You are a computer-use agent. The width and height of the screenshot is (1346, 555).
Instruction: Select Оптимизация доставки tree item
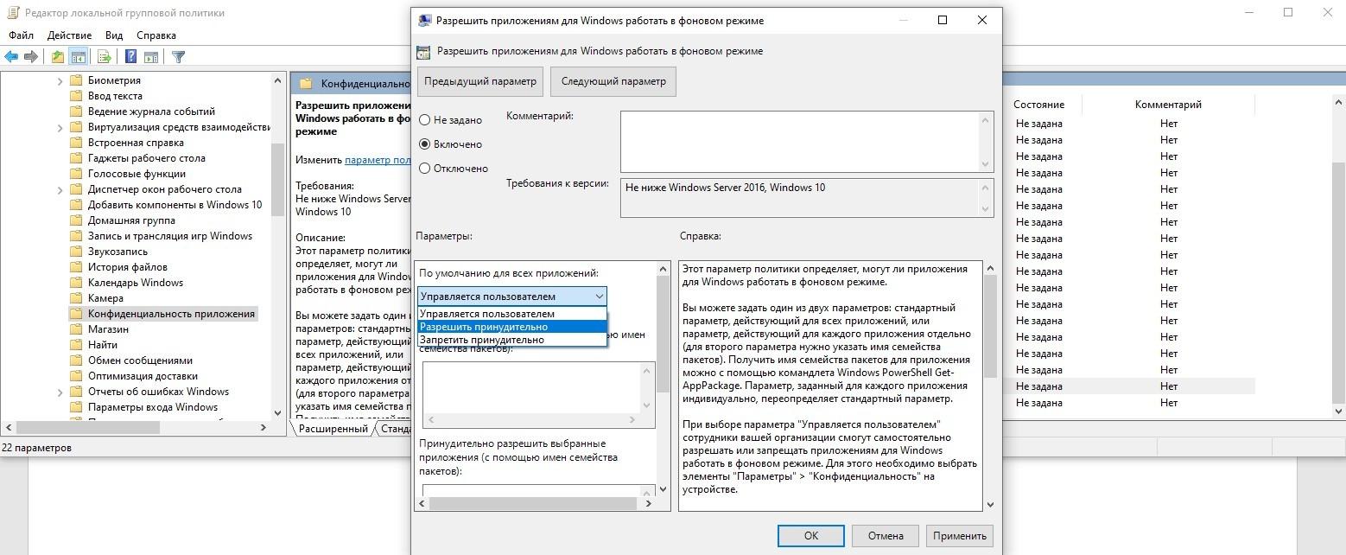coord(143,376)
